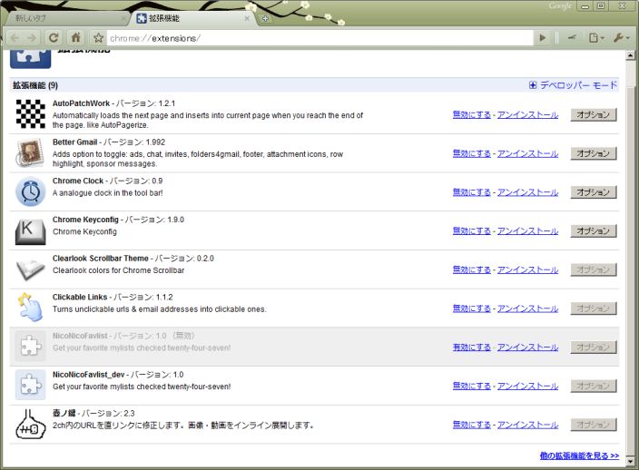Click the AutoPatchWork checkerboard icon
Image resolution: width=639 pixels, height=470 pixels.
click(x=31, y=113)
